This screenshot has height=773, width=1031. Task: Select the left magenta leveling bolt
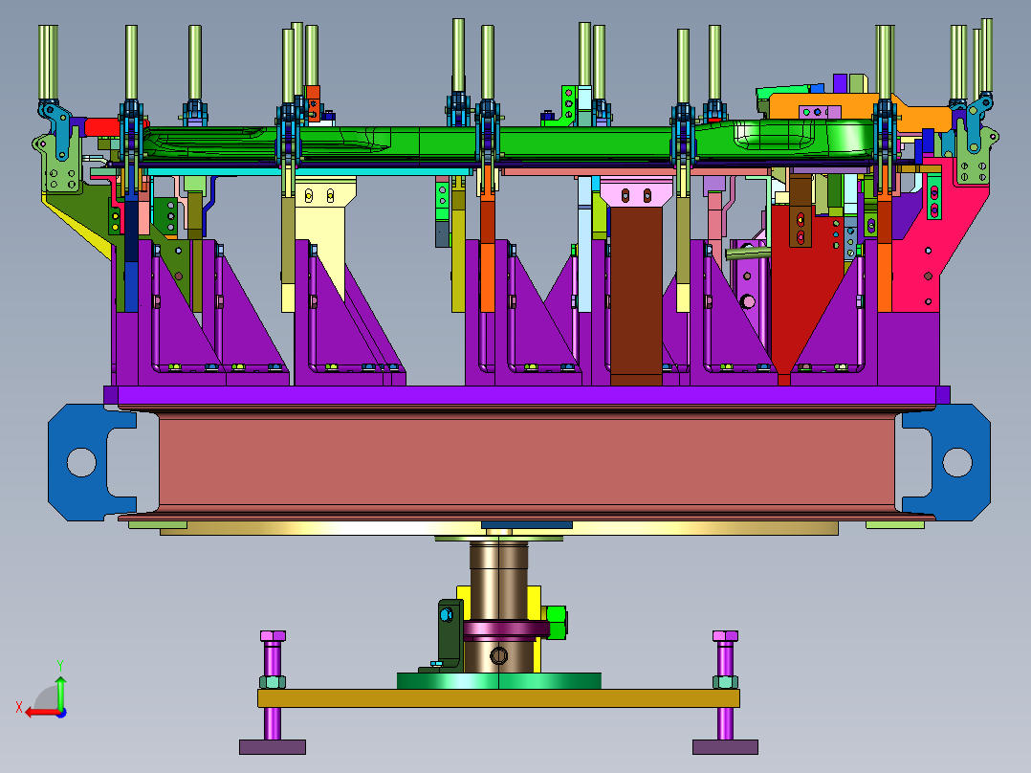(x=273, y=684)
